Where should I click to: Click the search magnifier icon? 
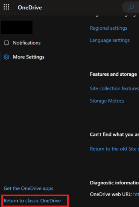(x=131, y=7)
